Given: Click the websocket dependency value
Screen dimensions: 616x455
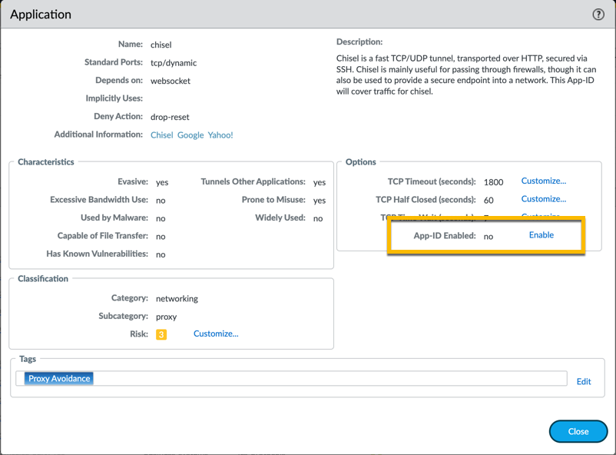Looking at the screenshot, I should (171, 81).
